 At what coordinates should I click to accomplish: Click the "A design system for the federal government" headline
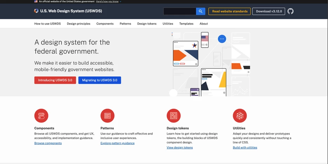(x=72, y=47)
